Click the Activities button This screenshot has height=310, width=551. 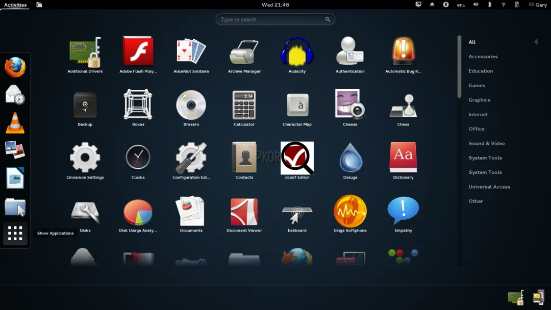coord(15,5)
